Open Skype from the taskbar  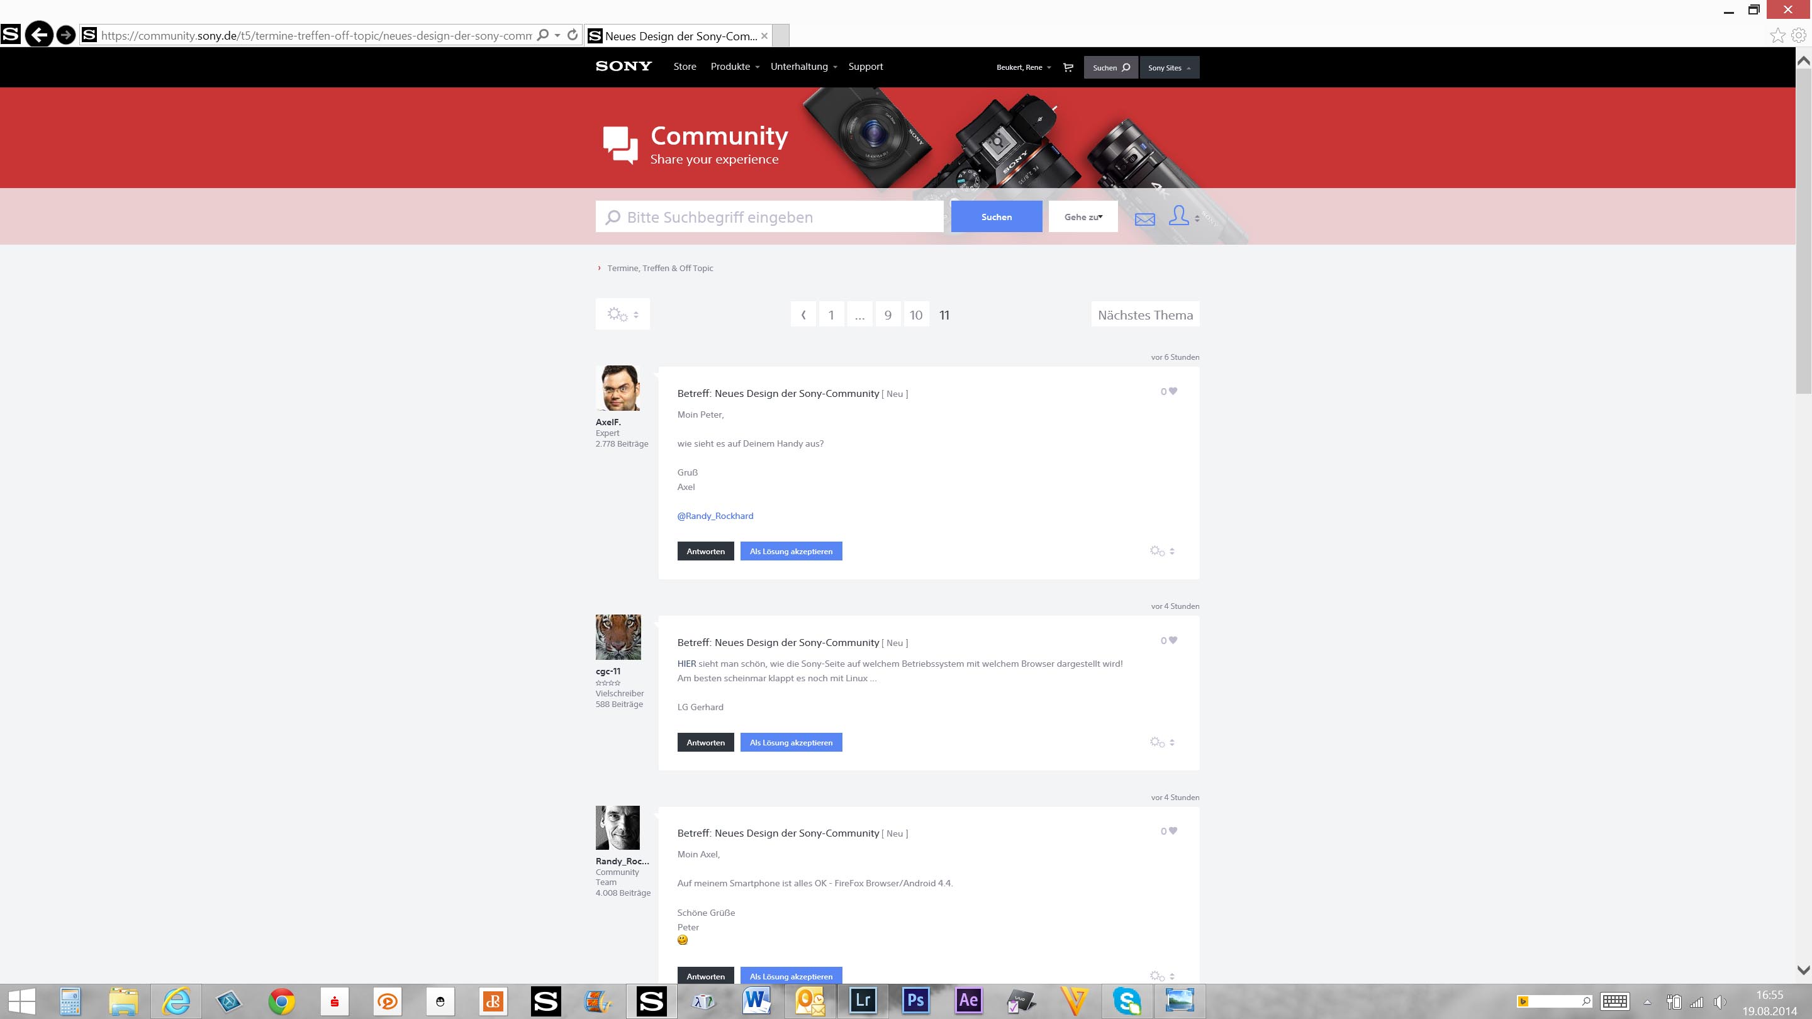point(1127,1001)
